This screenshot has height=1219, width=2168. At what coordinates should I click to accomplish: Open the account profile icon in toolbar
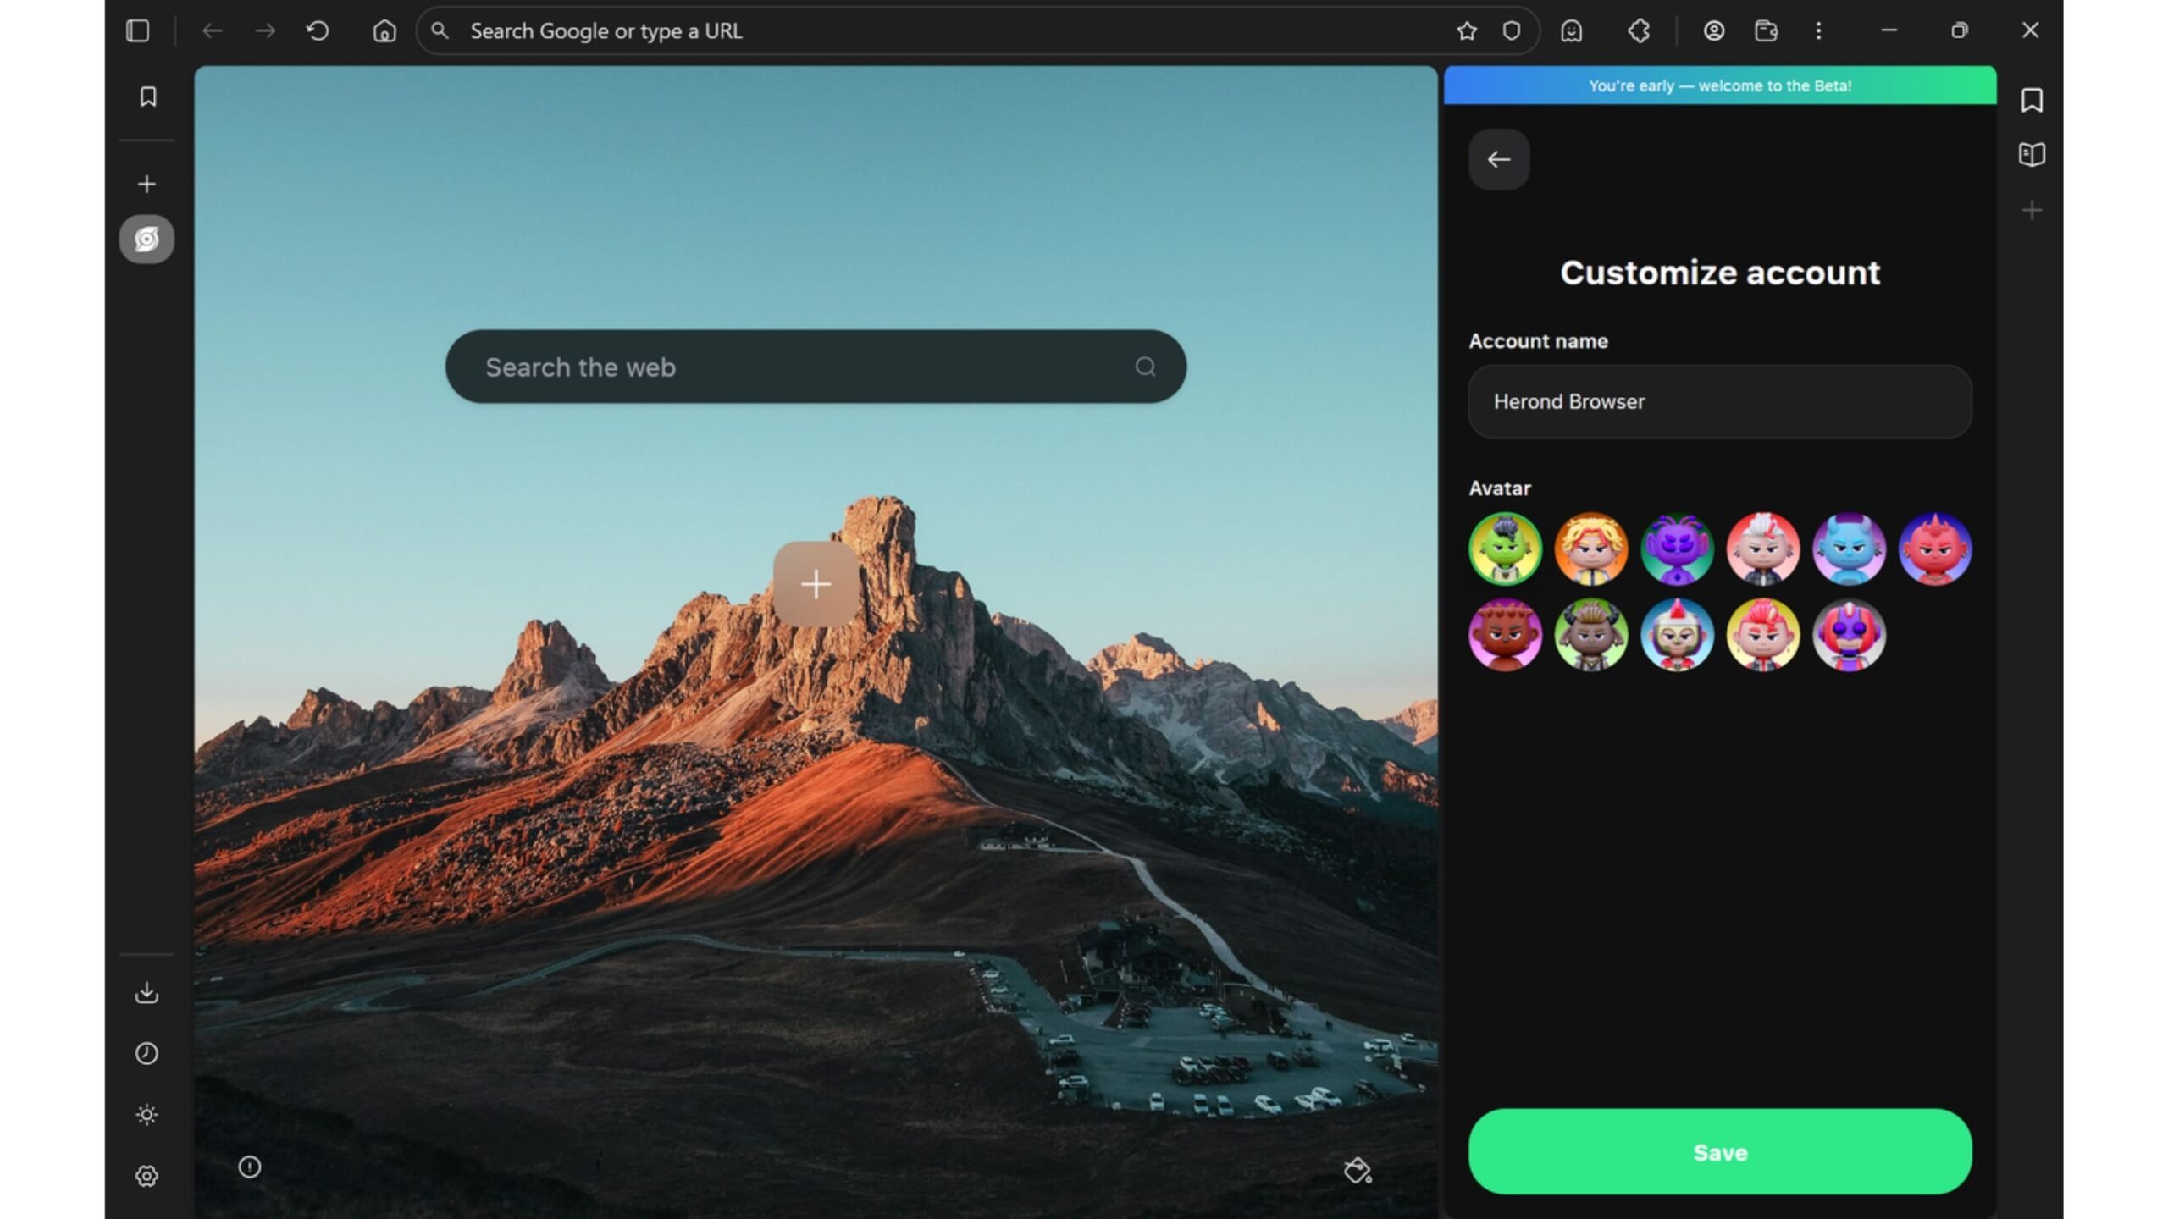(x=1713, y=31)
